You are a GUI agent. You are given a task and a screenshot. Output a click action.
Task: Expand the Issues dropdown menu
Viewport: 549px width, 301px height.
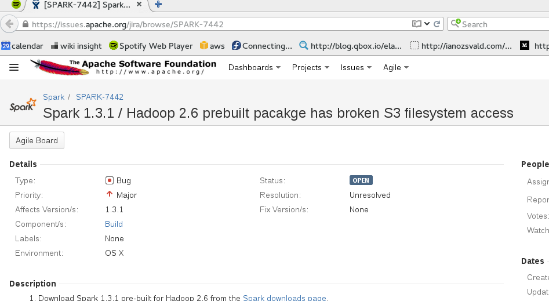[356, 67]
